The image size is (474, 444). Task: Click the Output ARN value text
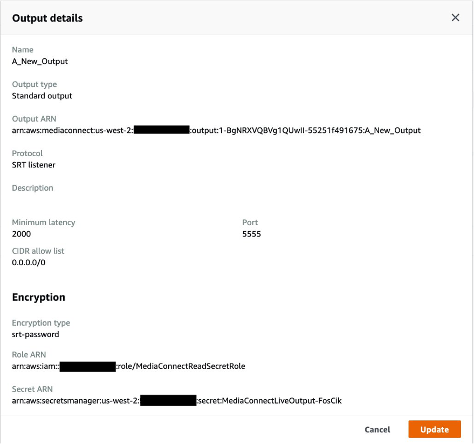pos(216,130)
